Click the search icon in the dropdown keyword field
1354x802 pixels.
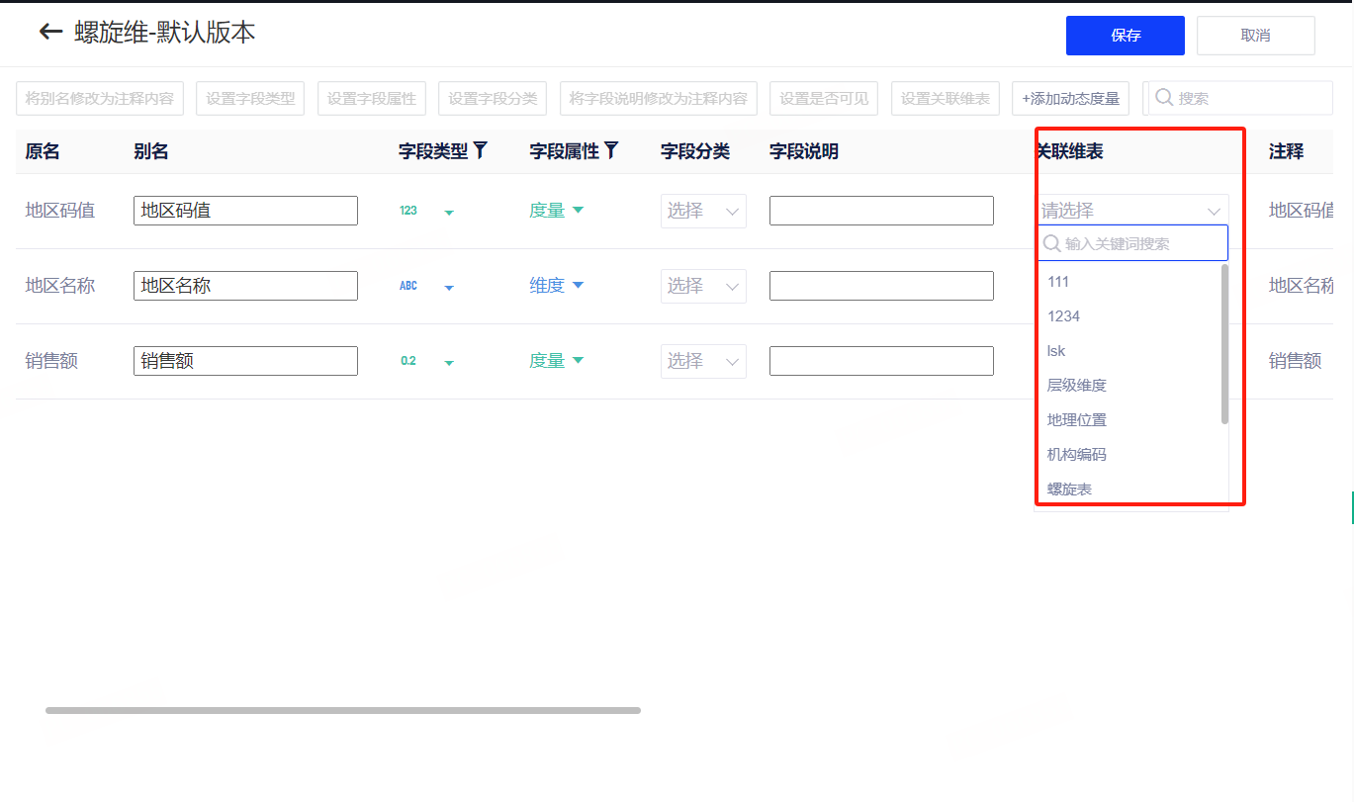1052,243
